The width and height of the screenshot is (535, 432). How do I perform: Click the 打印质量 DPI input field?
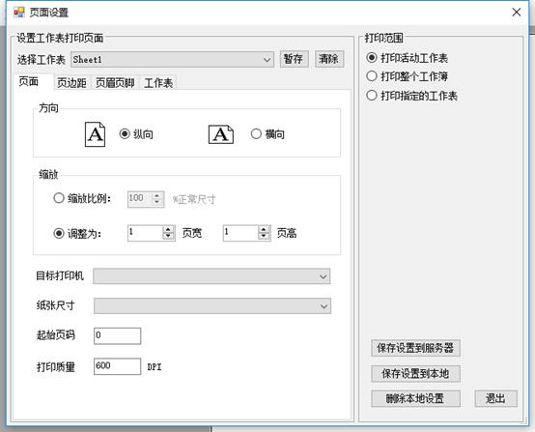117,366
